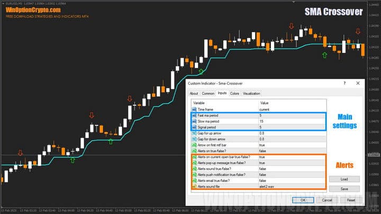Click the icon beside Alerts sound file
Image resolution: width=381 pixels, height=214 pixels.
click(194, 186)
